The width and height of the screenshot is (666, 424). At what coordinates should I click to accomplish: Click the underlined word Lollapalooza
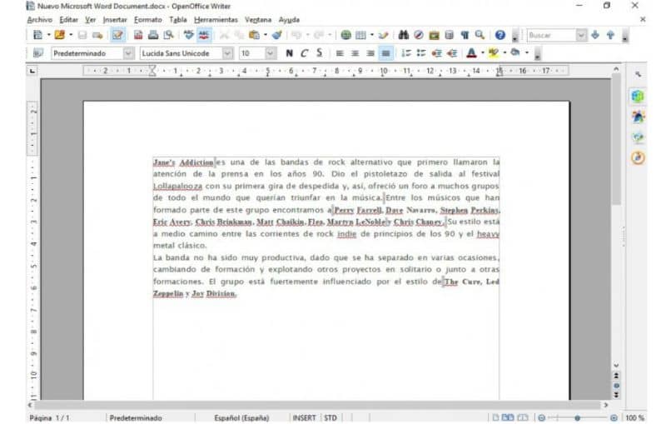coord(177,186)
